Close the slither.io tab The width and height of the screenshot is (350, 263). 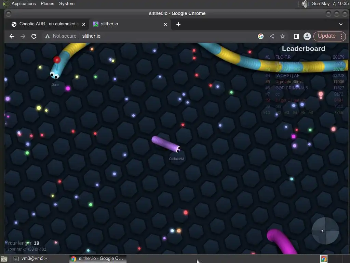(x=165, y=24)
